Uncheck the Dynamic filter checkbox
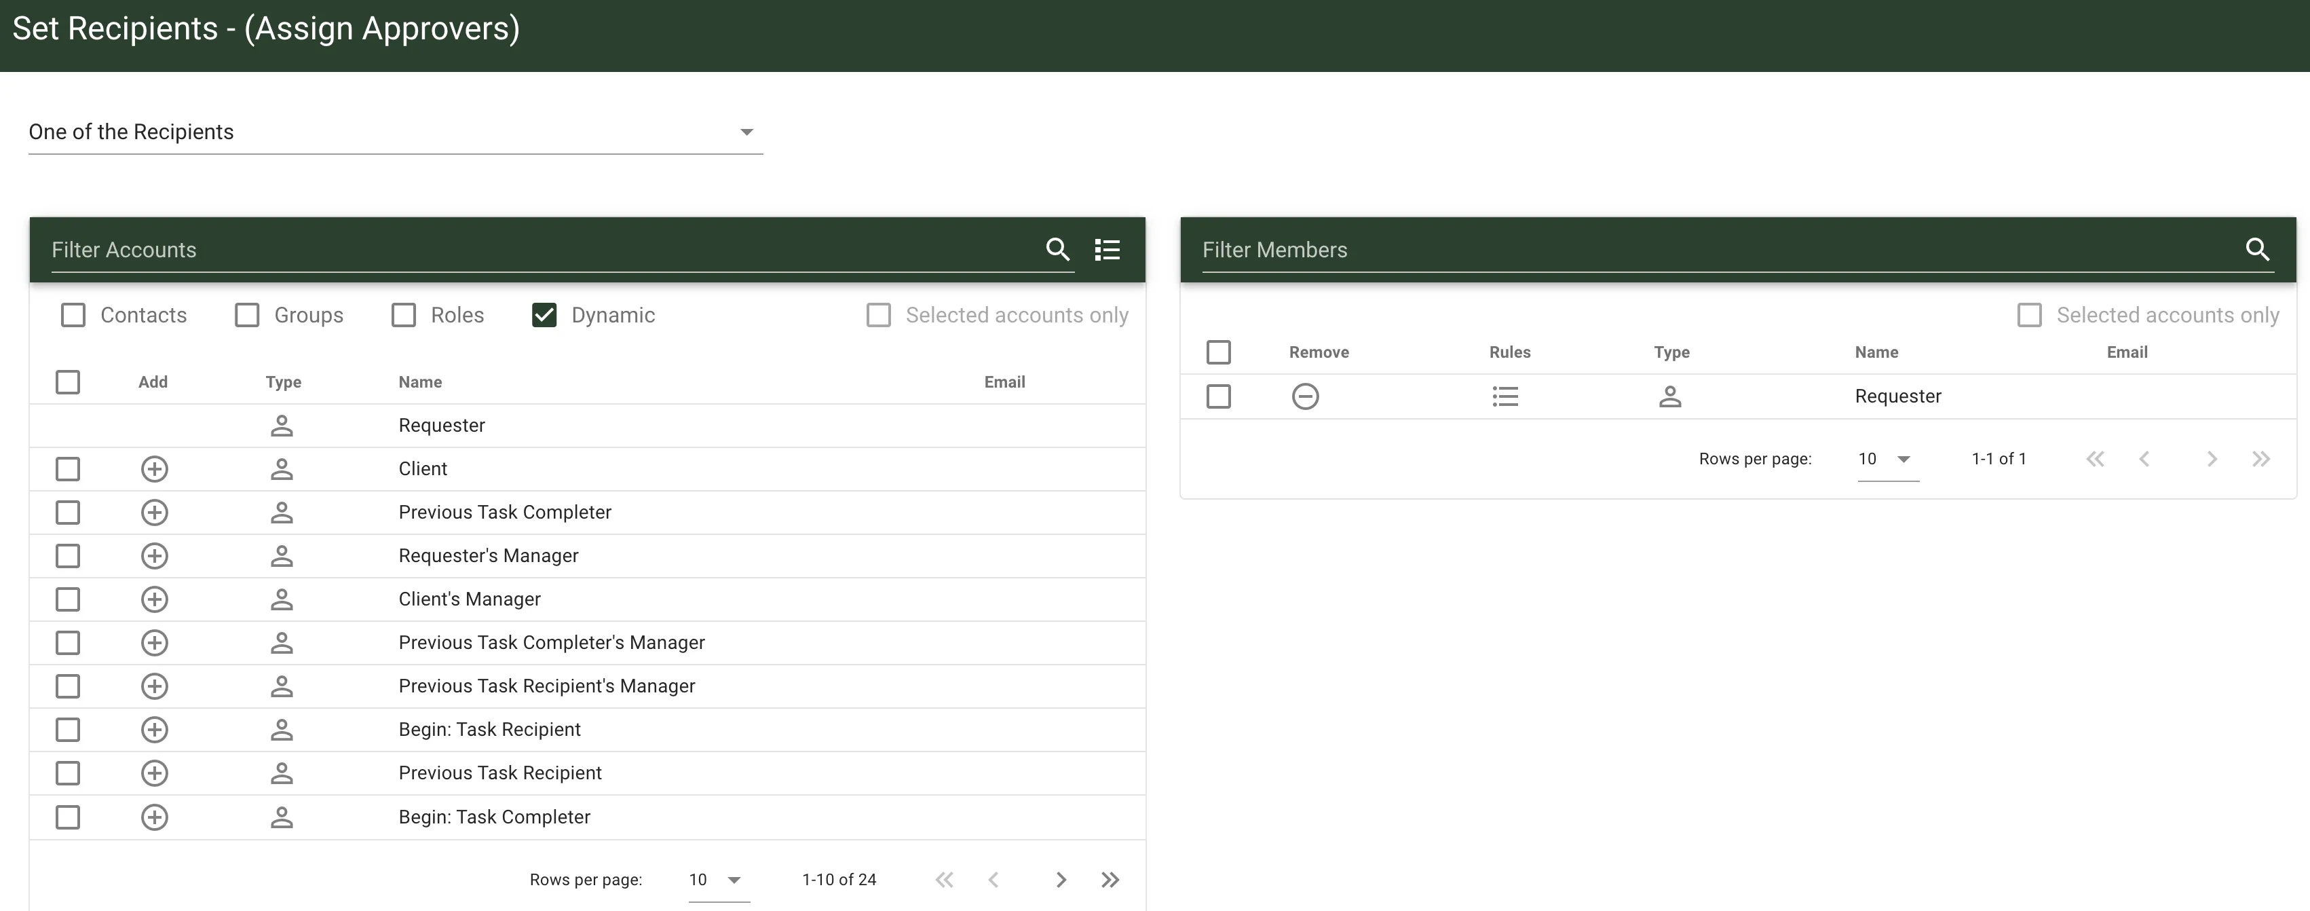Viewport: 2310px width, 911px height. (544, 315)
